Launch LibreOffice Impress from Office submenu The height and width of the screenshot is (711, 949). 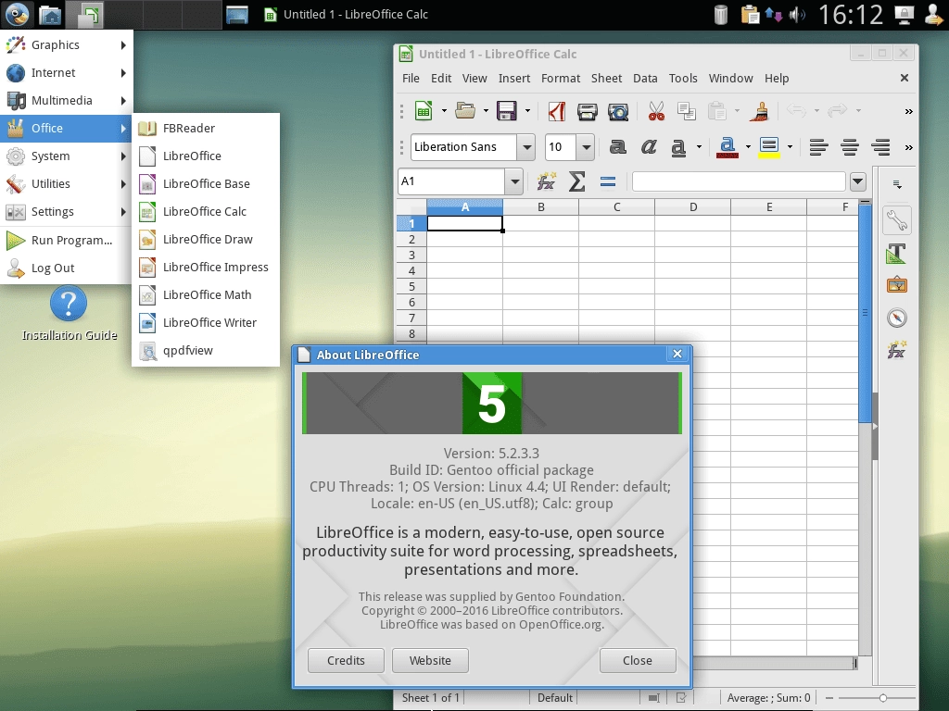point(206,267)
